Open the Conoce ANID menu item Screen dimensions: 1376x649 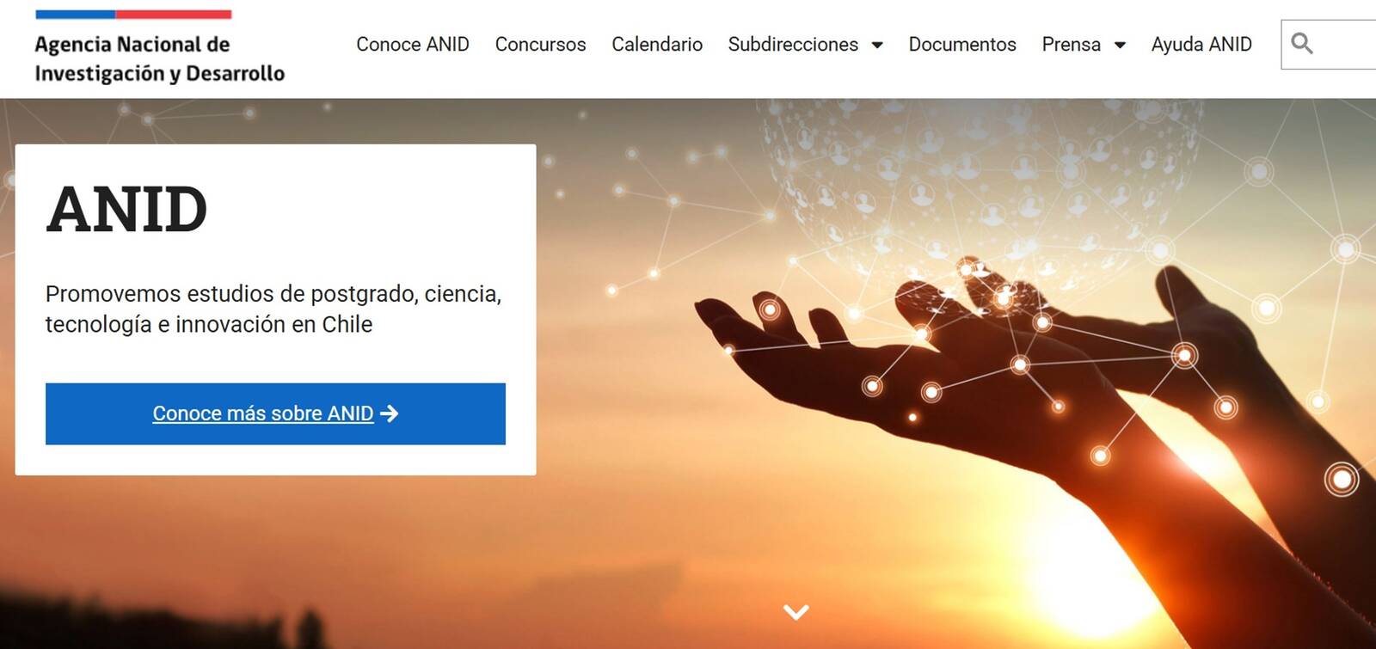coord(413,44)
